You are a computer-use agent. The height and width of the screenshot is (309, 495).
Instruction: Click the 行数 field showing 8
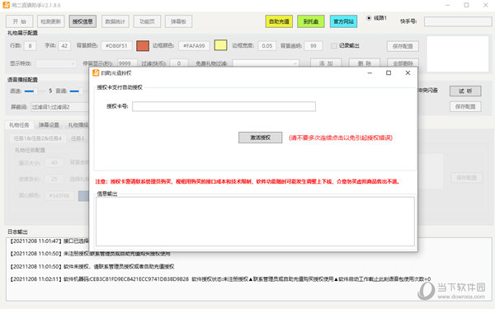click(31, 45)
